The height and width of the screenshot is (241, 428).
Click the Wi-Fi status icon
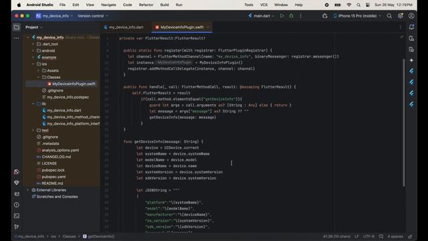click(x=349, y=5)
